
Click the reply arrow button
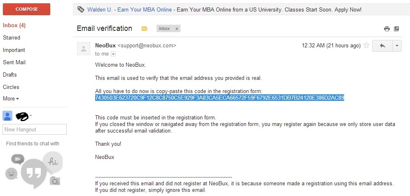382,46
